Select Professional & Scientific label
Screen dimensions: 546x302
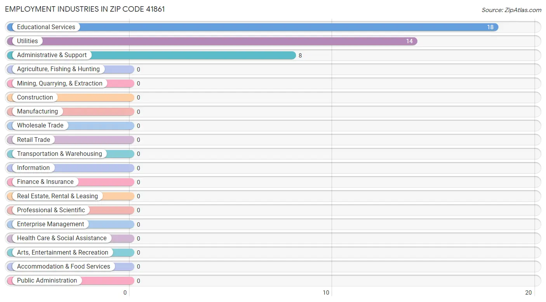(x=51, y=210)
